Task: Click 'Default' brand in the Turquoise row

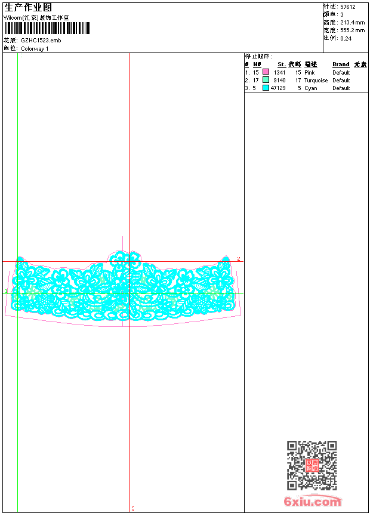Action: [341, 81]
